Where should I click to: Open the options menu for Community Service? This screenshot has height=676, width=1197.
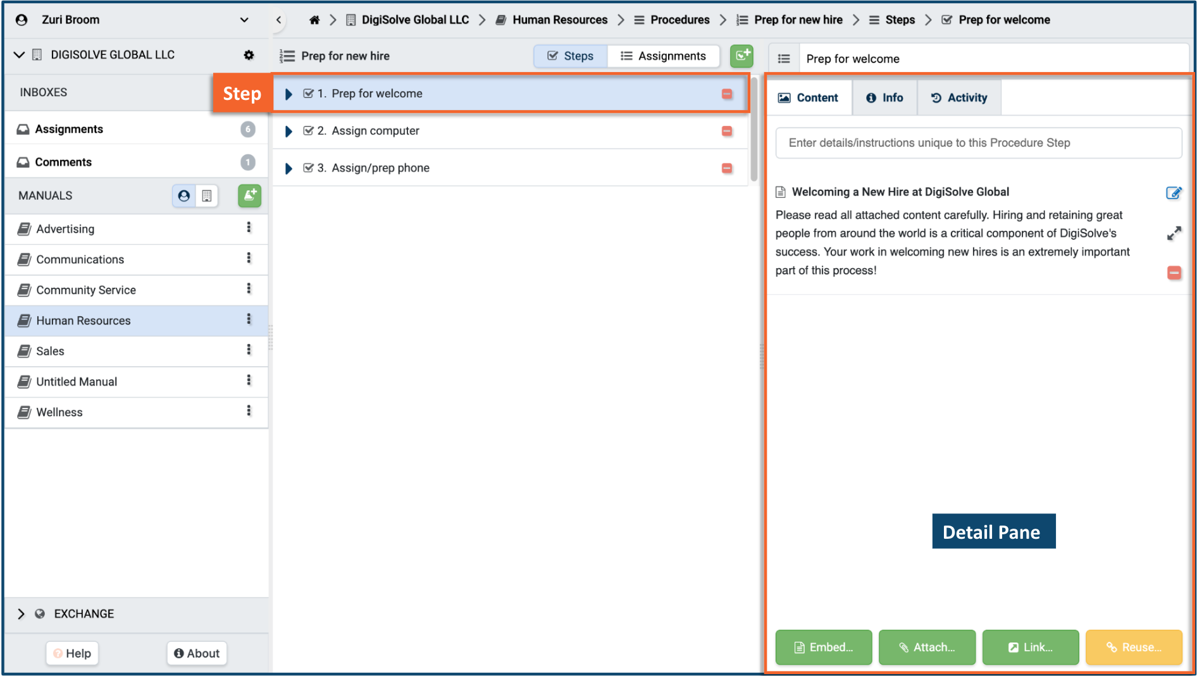(249, 288)
